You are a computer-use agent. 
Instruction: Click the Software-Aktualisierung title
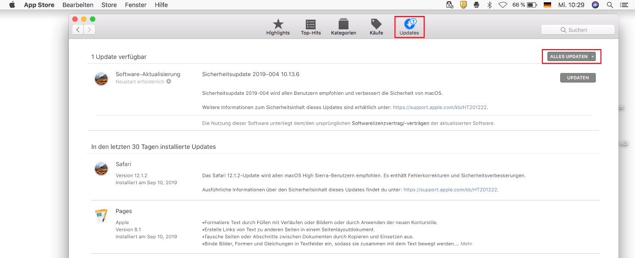coord(148,74)
